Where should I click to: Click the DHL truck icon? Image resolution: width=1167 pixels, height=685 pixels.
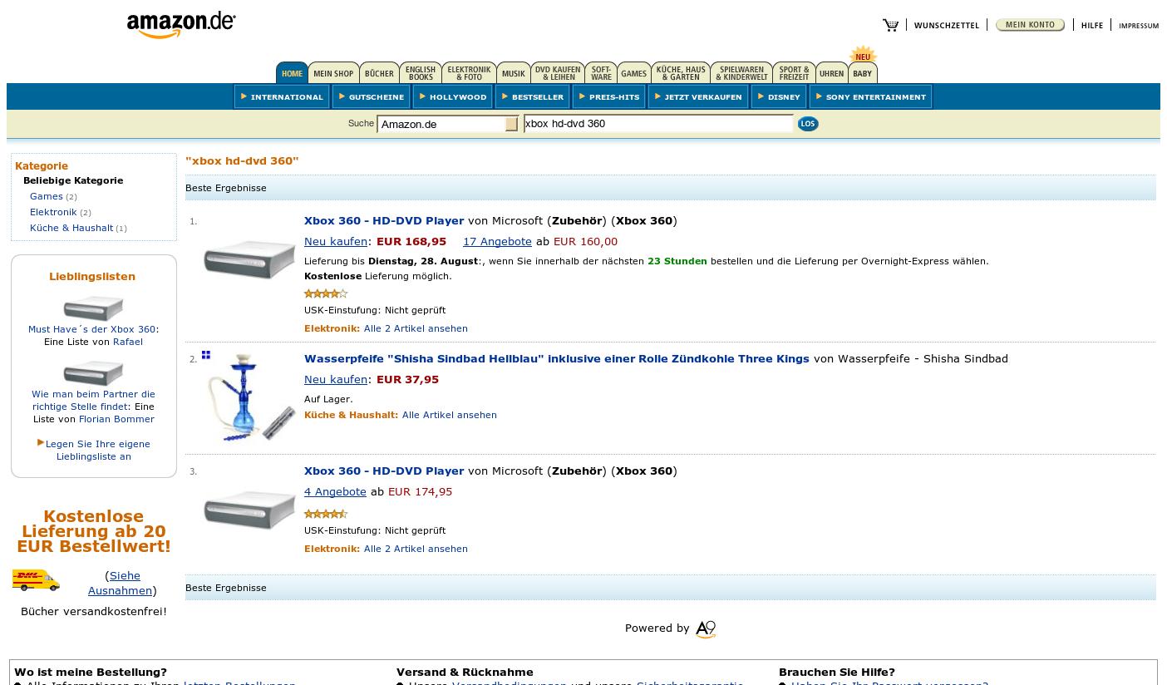pyautogui.click(x=36, y=579)
